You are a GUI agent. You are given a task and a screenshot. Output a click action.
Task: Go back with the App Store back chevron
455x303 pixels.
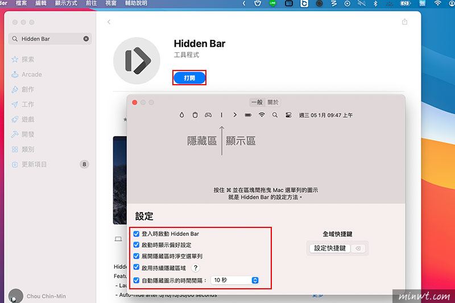tap(109, 22)
